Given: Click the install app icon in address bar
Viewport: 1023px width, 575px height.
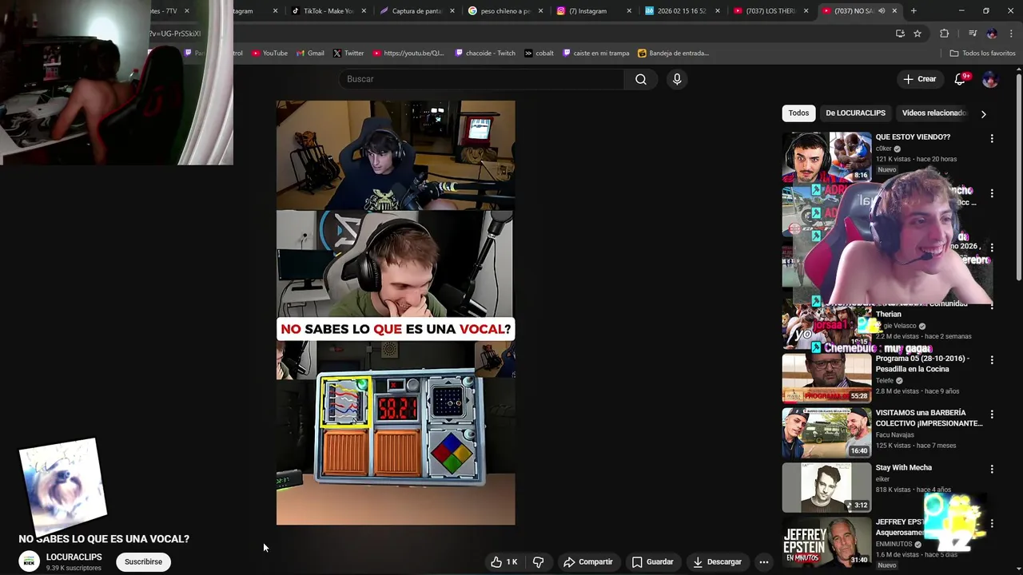Looking at the screenshot, I should coord(900,34).
